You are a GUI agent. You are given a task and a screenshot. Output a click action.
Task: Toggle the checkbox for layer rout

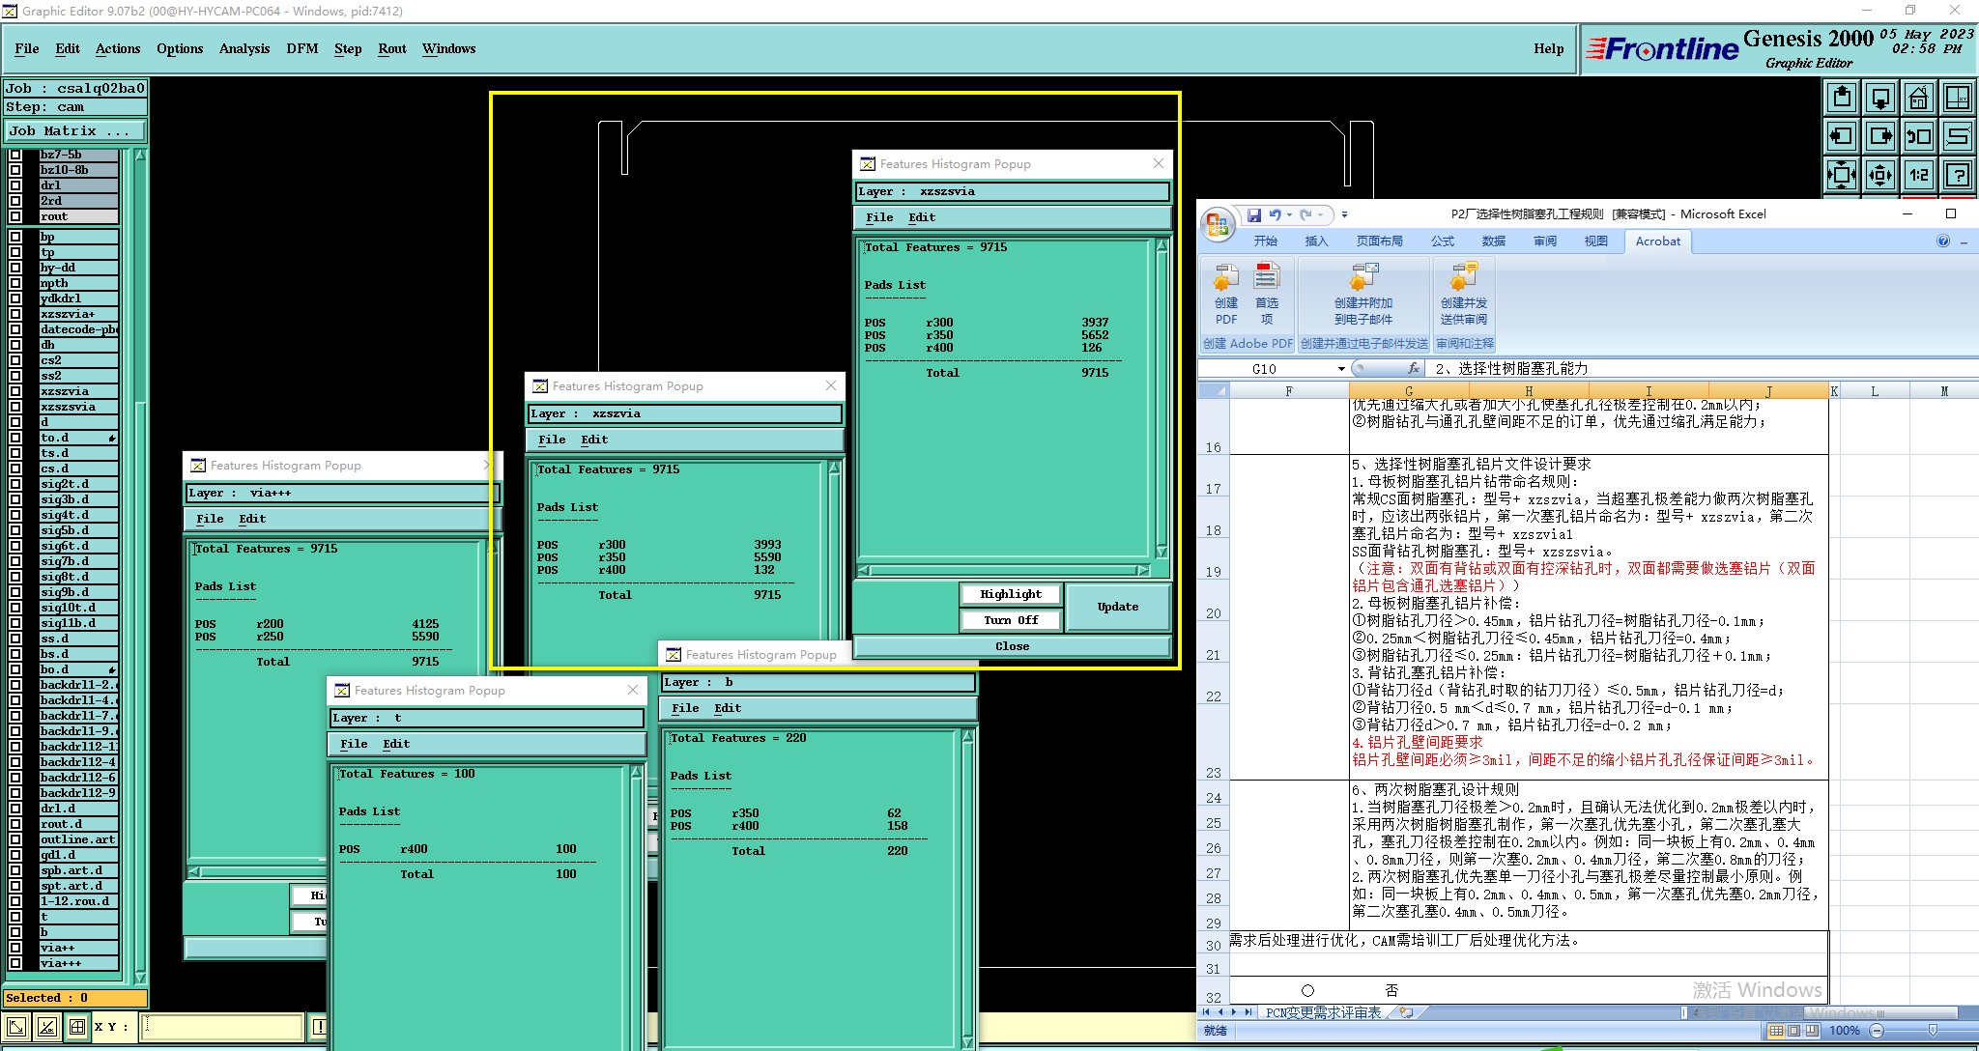click(x=15, y=216)
